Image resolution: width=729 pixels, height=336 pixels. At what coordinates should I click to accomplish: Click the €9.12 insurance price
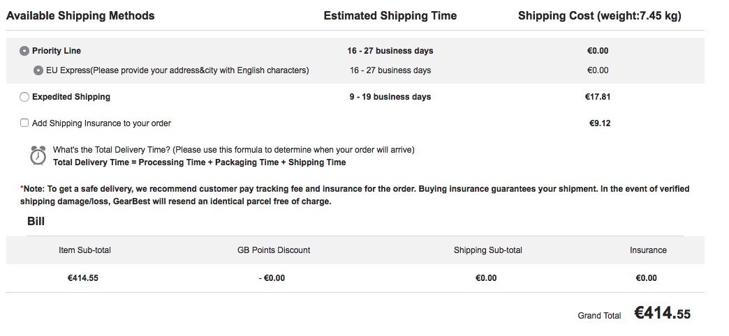pyautogui.click(x=600, y=123)
